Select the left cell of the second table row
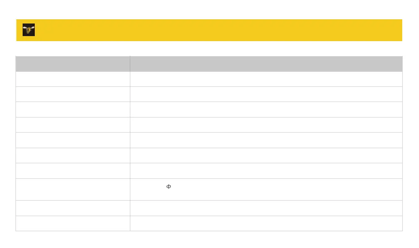The width and height of the screenshot is (419, 248). coord(73,94)
